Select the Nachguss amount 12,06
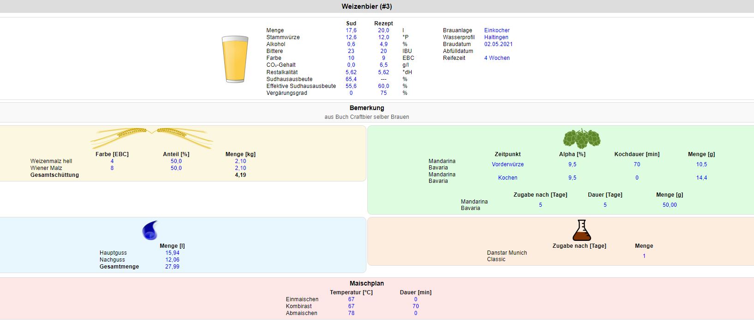Screen dimensions: 754x321 tap(172, 260)
